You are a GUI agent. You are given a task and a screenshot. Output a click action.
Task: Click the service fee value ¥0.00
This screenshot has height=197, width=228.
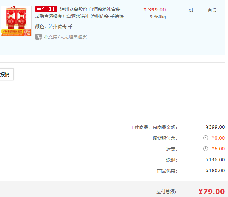(218, 138)
